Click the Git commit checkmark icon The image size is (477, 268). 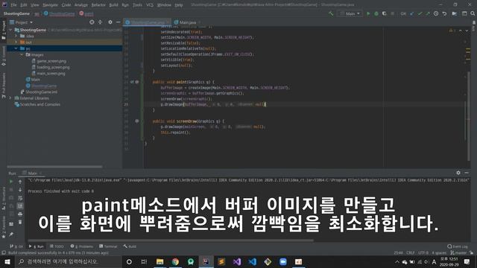420,13
